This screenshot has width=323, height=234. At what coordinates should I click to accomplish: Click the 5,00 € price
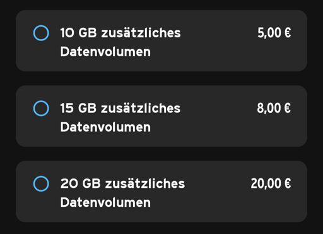(274, 33)
